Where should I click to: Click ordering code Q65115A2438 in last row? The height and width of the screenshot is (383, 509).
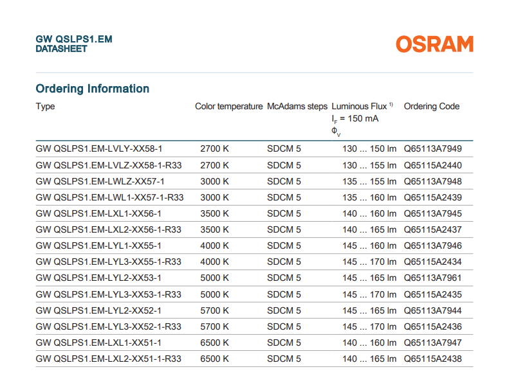tap(432, 359)
